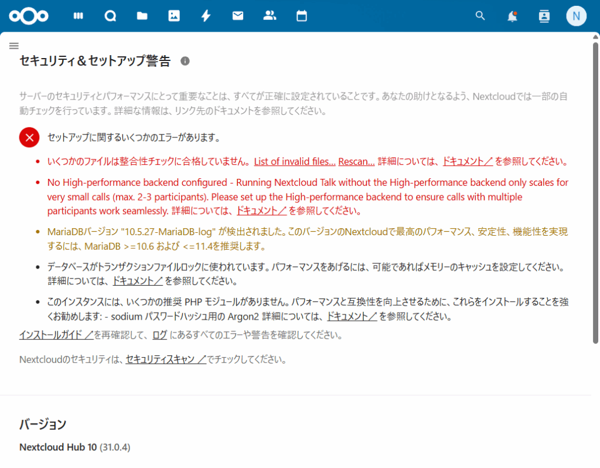
Task: Open the Contacts people icon
Action: coord(270,16)
